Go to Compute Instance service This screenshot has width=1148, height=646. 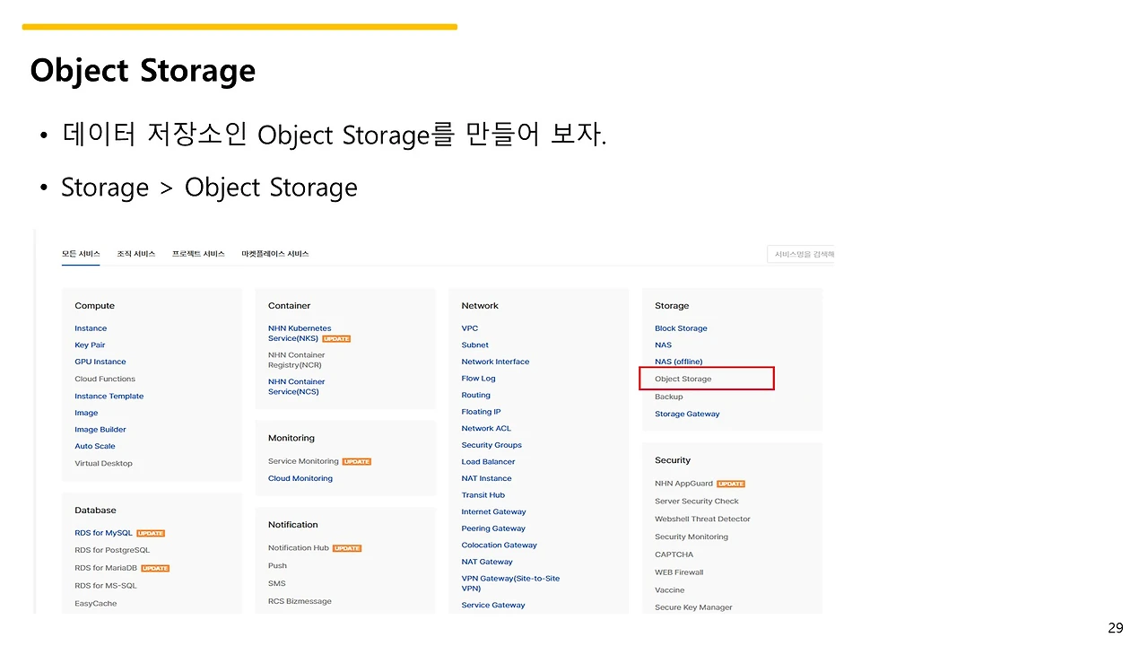(91, 328)
